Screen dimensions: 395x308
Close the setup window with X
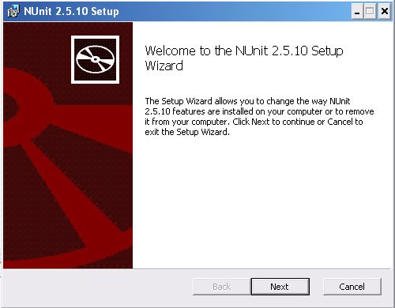(385, 12)
